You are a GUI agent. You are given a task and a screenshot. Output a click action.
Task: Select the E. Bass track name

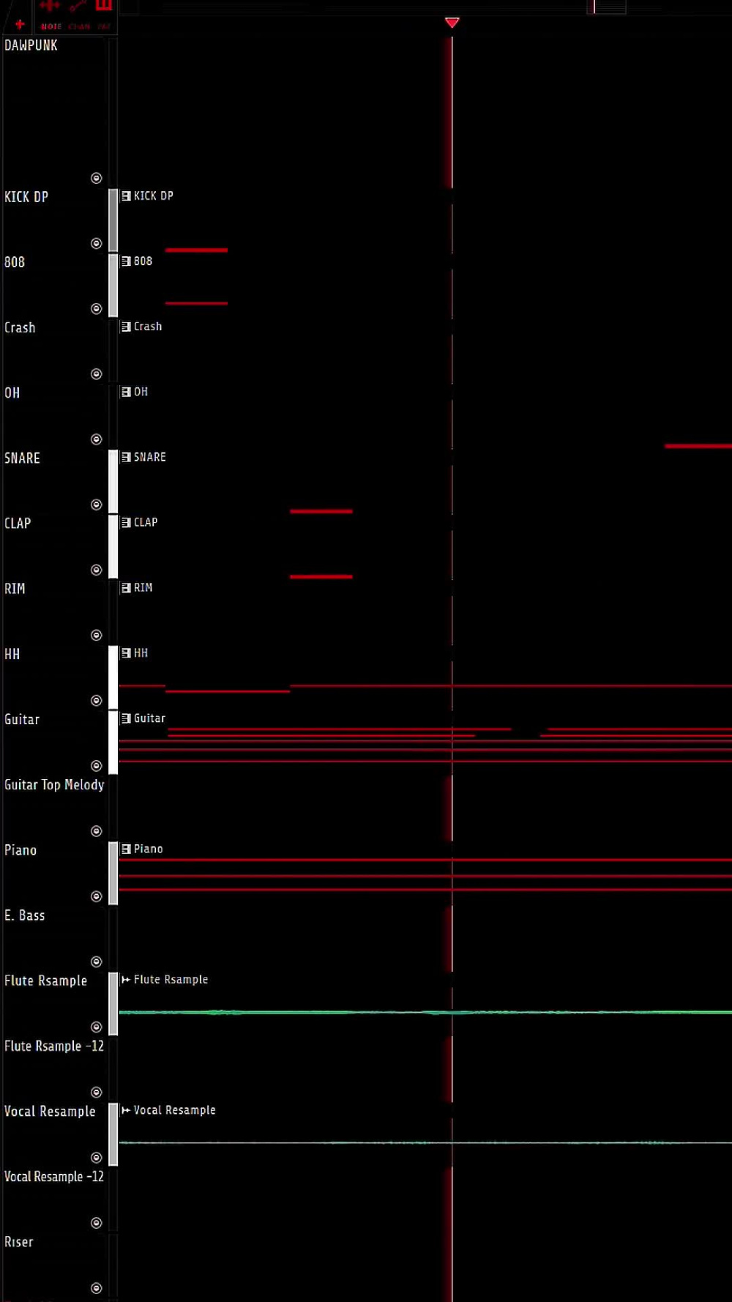tap(25, 915)
